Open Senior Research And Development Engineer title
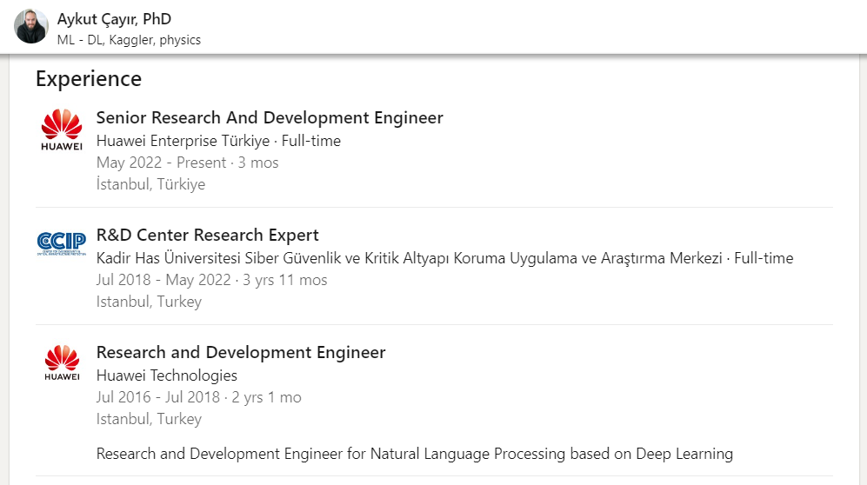 270,118
